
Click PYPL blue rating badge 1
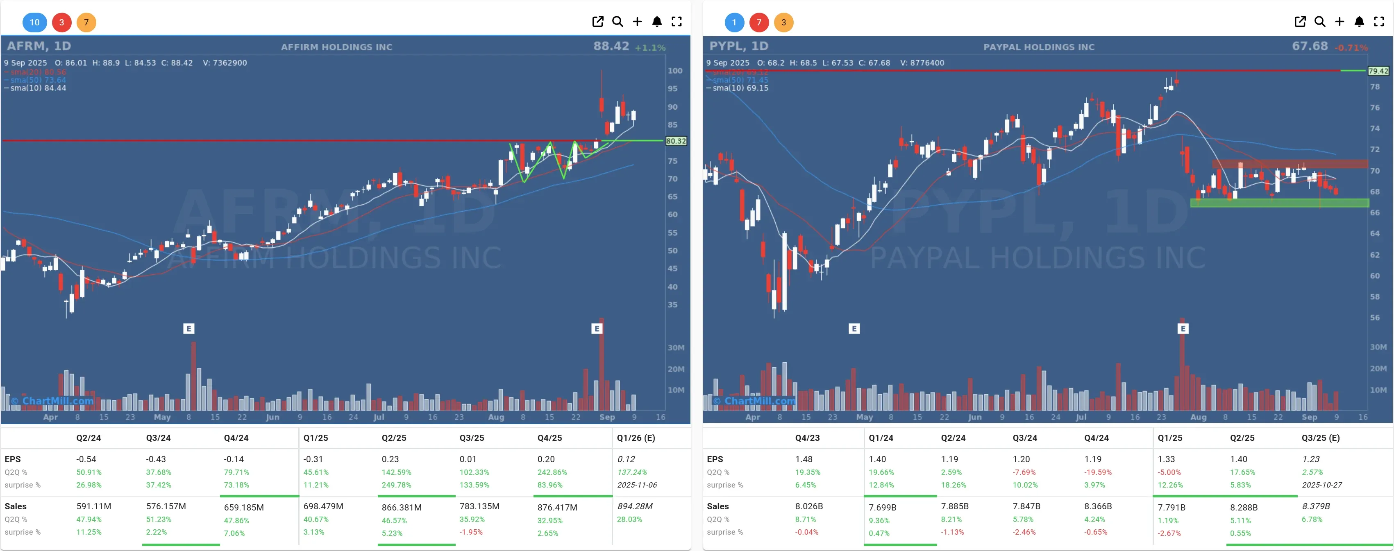click(x=734, y=22)
